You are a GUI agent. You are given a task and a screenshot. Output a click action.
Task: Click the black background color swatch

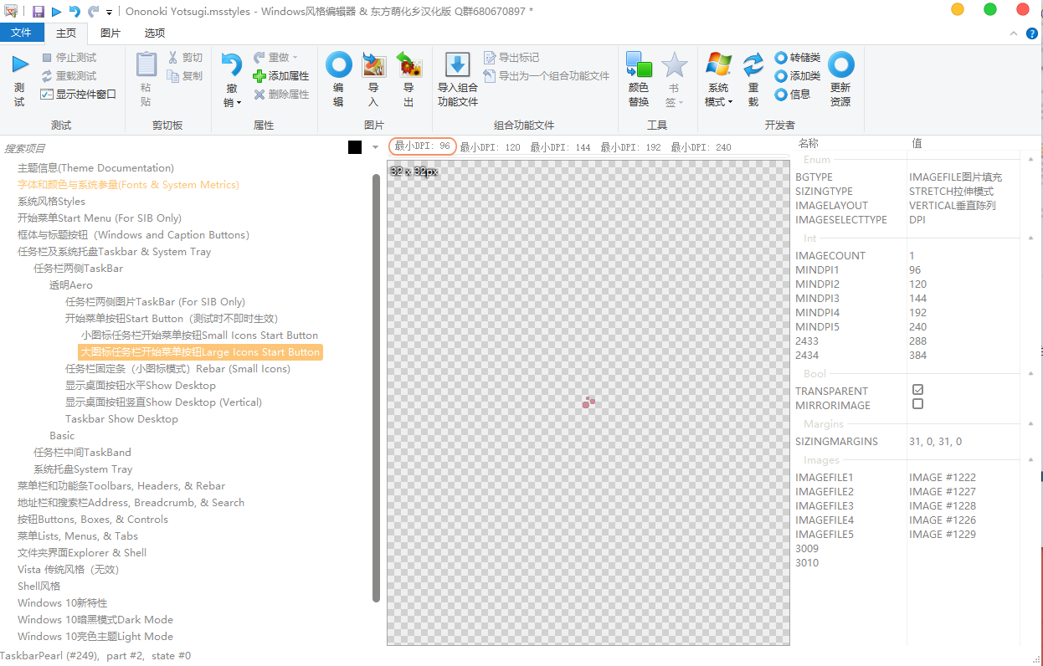pyautogui.click(x=354, y=146)
